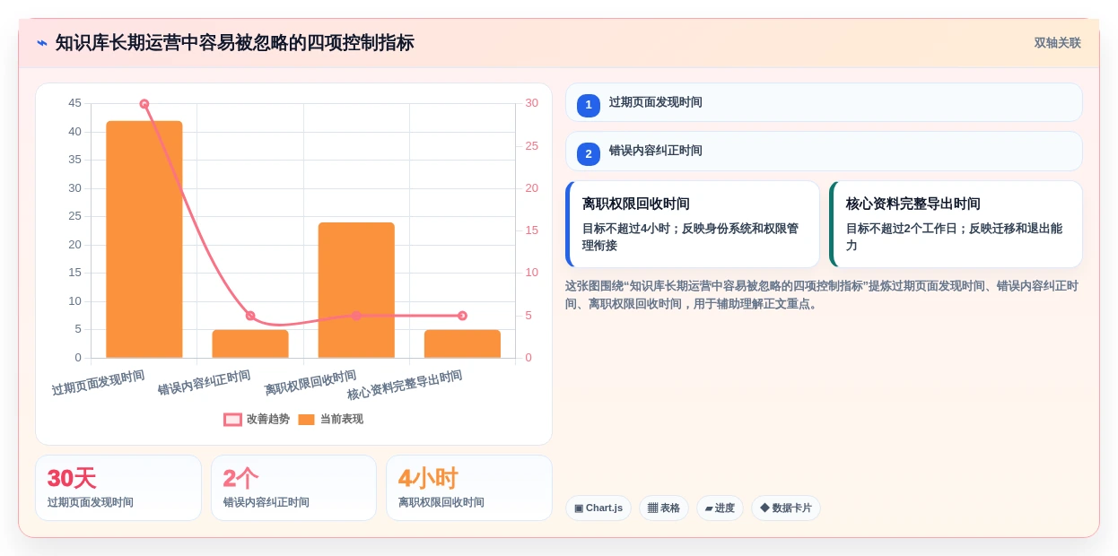This screenshot has width=1118, height=556.
Task: Click the blue number 1 badge
Action: click(589, 106)
